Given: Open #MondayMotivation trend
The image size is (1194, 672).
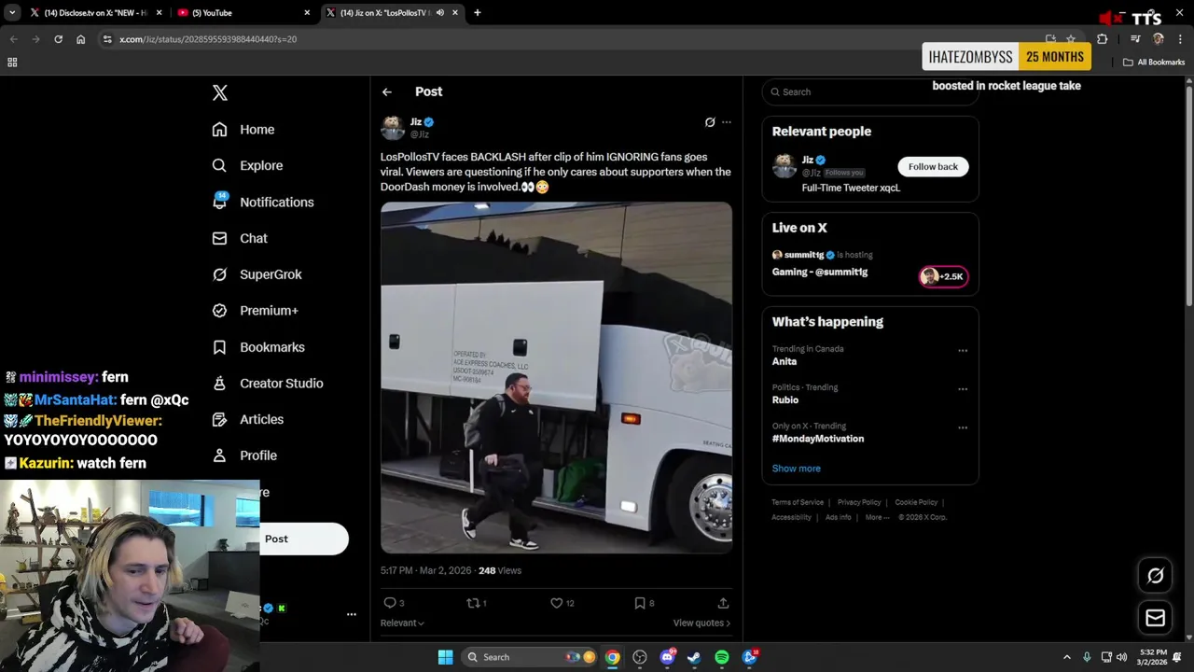Looking at the screenshot, I should pos(818,439).
